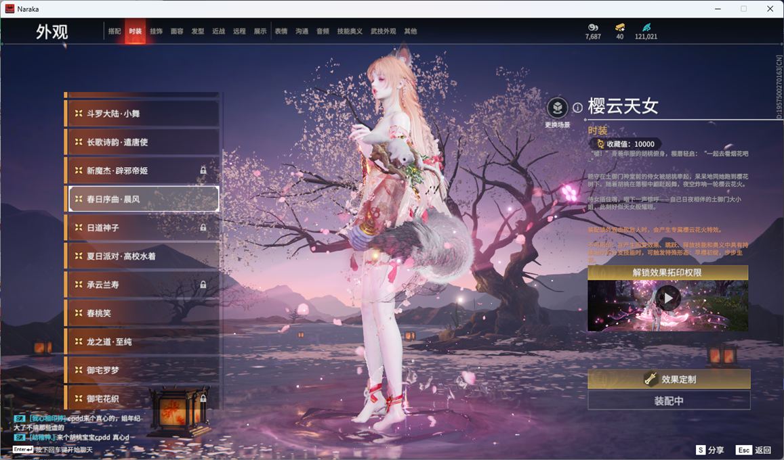Click the 装配中 equip button
Viewport: 784px width, 460px height.
669,400
